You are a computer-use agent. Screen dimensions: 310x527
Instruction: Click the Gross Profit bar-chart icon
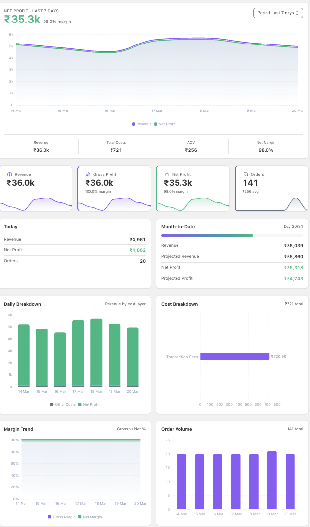click(89, 174)
